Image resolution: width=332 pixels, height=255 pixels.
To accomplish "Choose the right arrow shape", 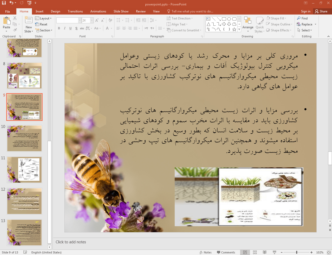I will point(224,24).
